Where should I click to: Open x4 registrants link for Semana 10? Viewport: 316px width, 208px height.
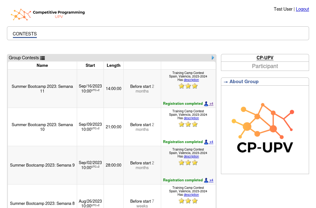(x=211, y=142)
